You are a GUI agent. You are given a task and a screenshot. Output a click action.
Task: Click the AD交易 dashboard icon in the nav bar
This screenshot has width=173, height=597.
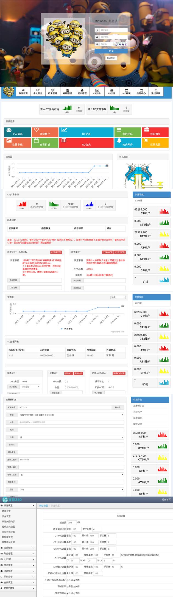[x=111, y=90]
